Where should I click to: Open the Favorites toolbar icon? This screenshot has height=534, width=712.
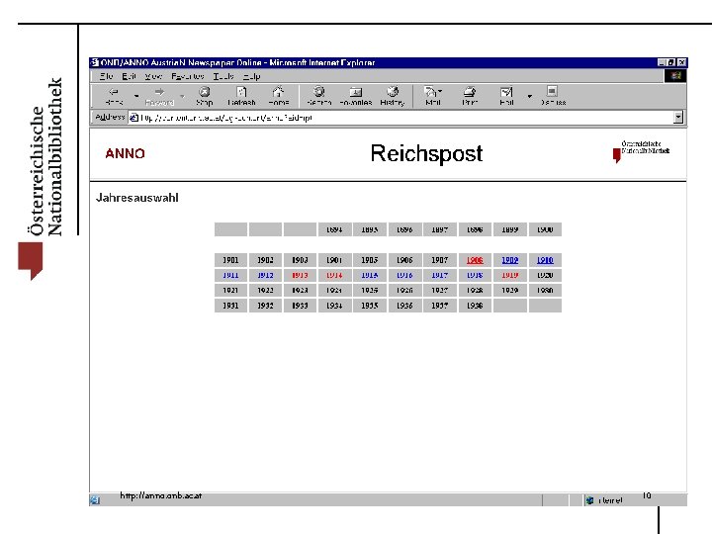(x=356, y=96)
